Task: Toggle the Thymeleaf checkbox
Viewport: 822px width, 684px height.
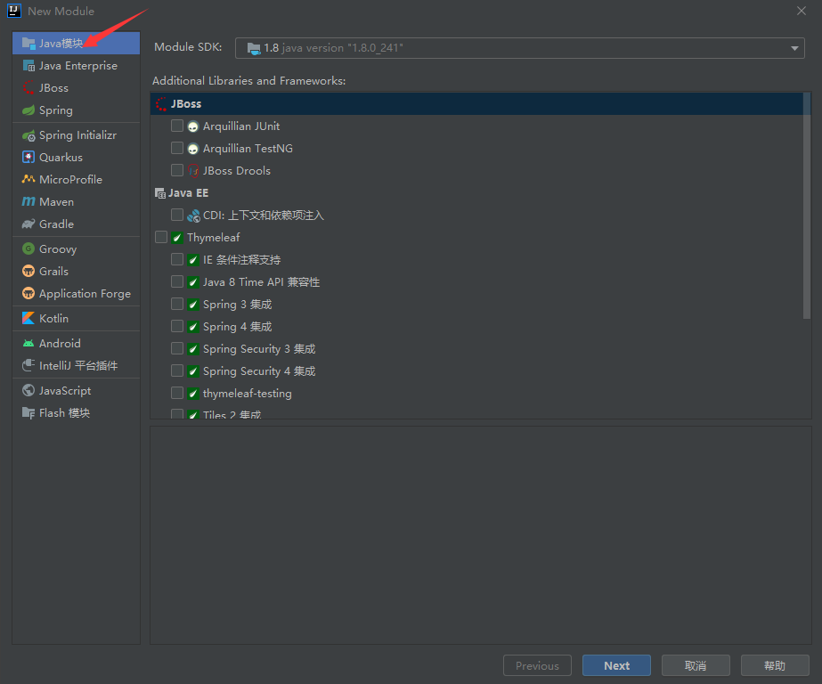Action: (161, 238)
